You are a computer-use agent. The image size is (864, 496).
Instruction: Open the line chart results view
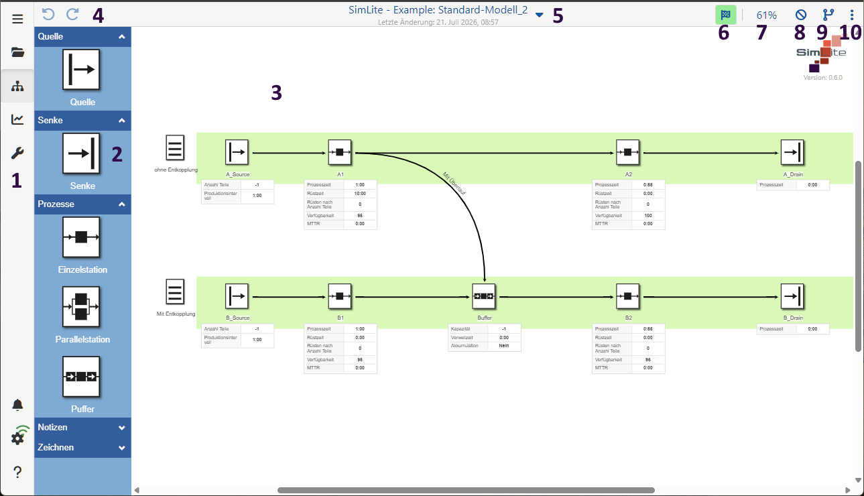[17, 120]
